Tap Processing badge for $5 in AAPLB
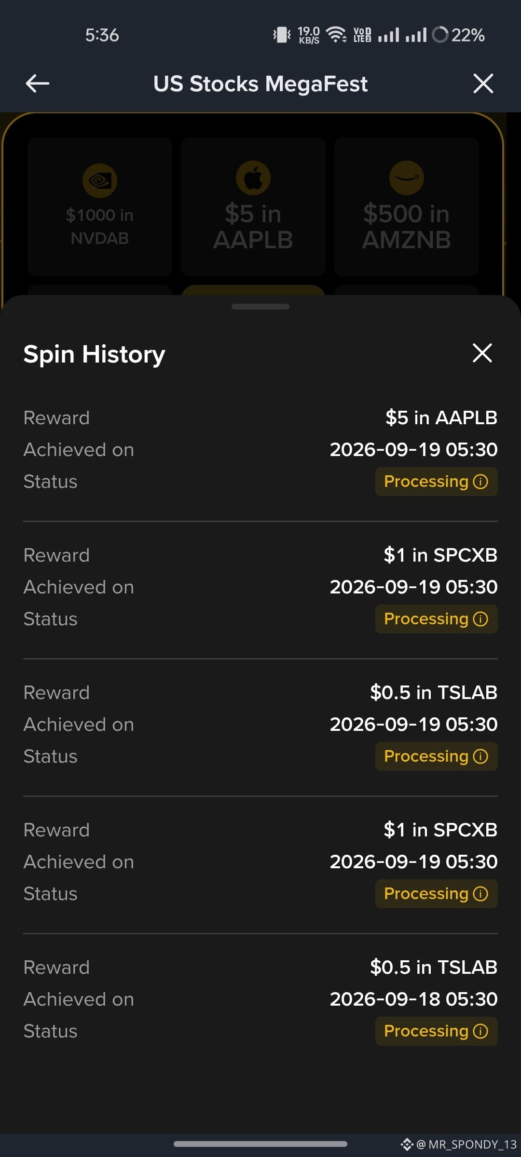This screenshot has width=521, height=1157. point(436,482)
